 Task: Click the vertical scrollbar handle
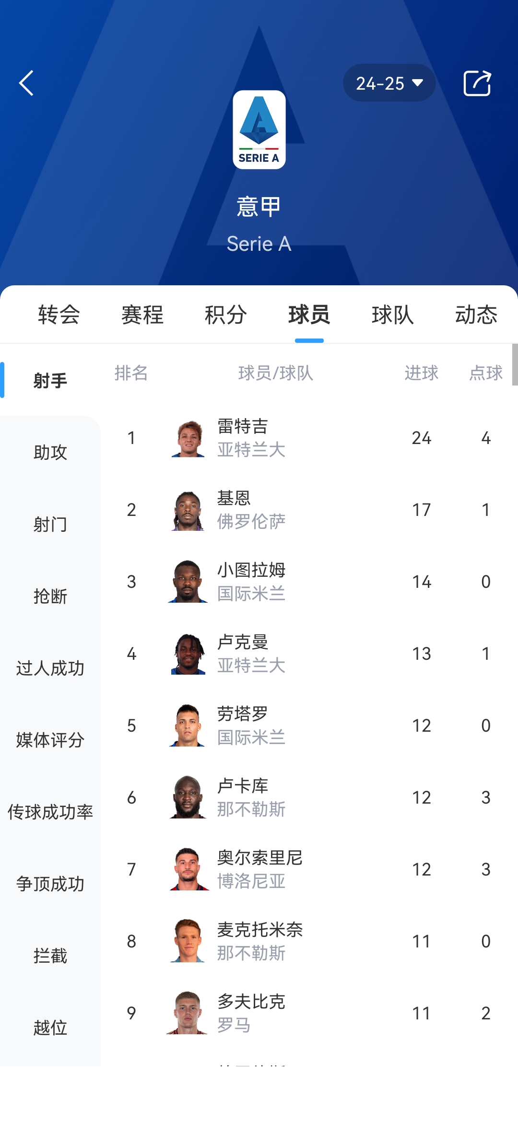point(515,364)
